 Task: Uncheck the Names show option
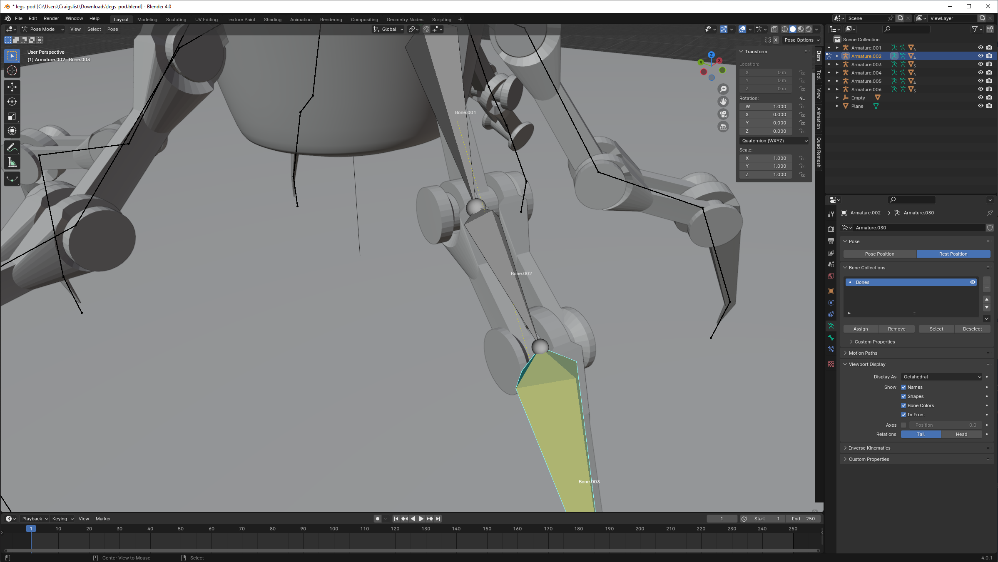pos(903,387)
